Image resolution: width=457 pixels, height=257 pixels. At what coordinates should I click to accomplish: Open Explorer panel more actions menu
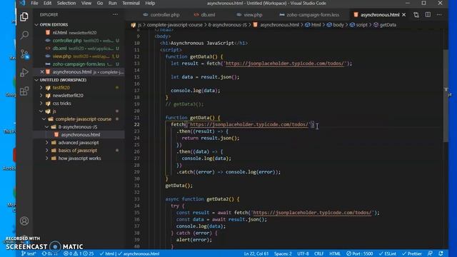pyautogui.click(x=116, y=14)
